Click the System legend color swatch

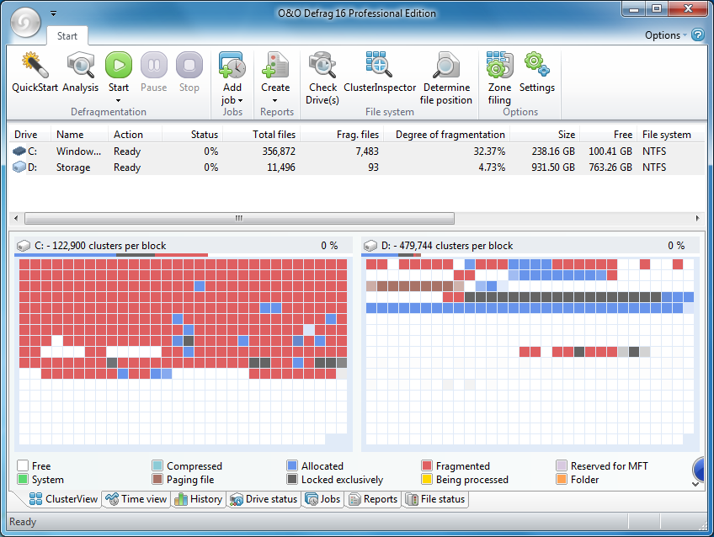(22, 479)
